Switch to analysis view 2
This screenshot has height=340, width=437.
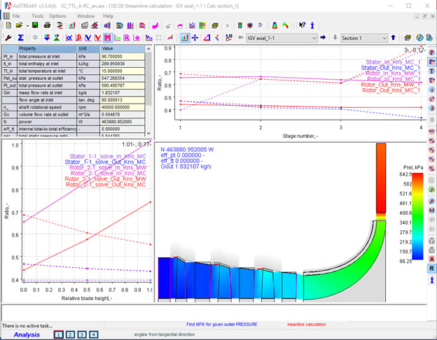tap(70, 334)
